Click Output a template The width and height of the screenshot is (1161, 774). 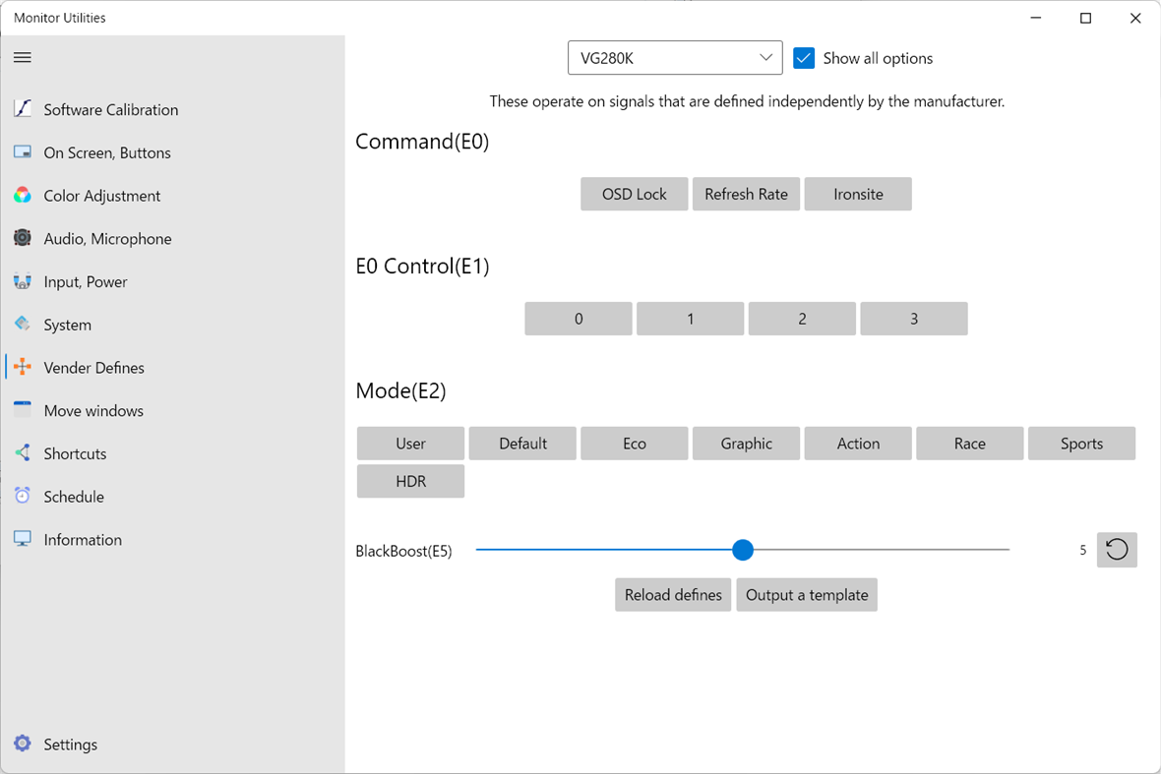point(807,595)
